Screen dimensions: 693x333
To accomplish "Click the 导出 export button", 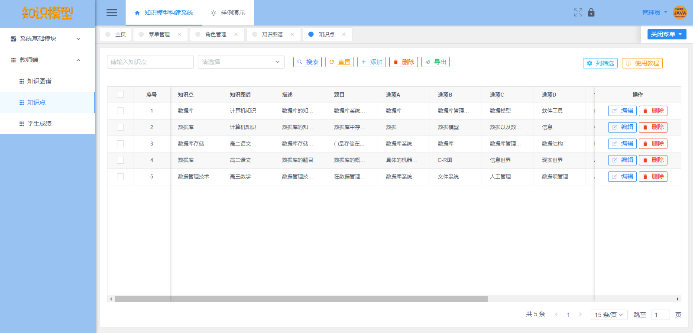I will (x=435, y=62).
